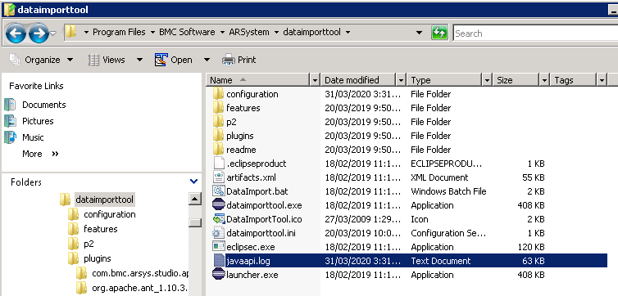Select Program Files in the breadcrumb
The height and width of the screenshot is (296, 618).
[119, 32]
